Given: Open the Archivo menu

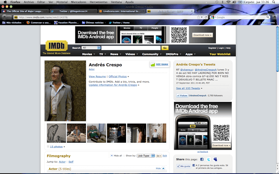Looking at the screenshot, I should (29, 2).
